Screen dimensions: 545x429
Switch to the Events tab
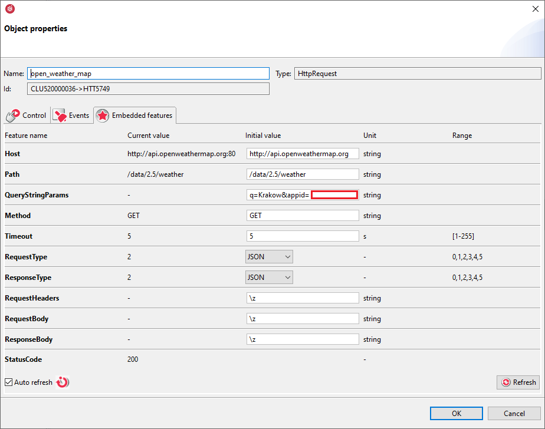coord(71,115)
